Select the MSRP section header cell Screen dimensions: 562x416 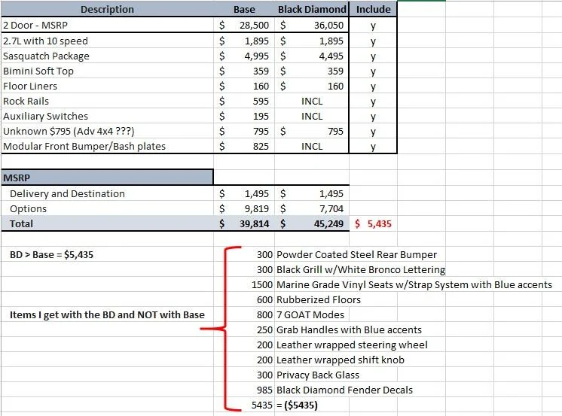tap(107, 178)
